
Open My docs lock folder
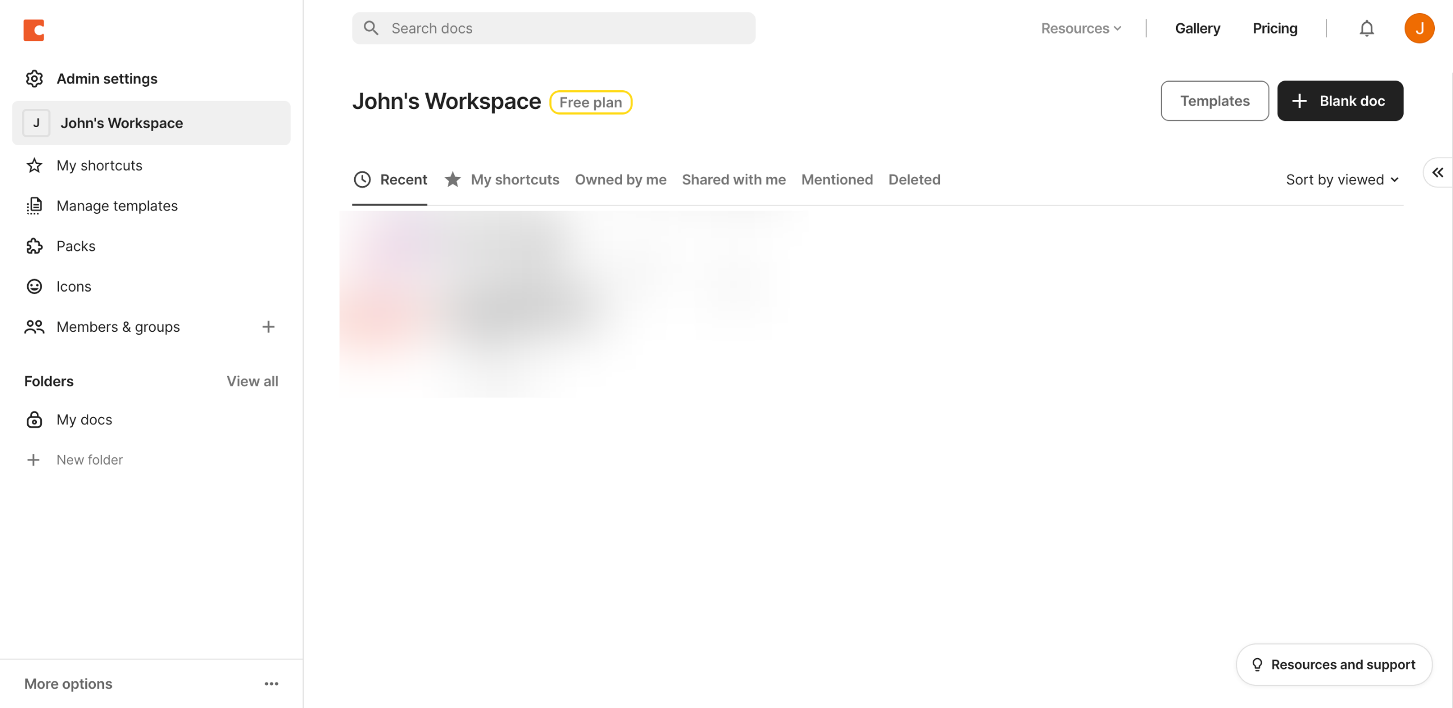tap(84, 420)
